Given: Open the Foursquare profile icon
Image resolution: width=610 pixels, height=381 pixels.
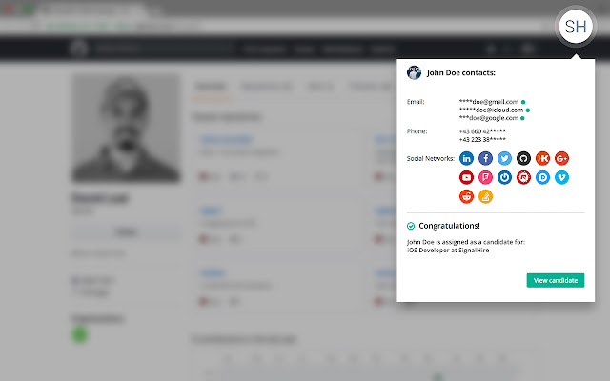Looking at the screenshot, I should coord(485,177).
